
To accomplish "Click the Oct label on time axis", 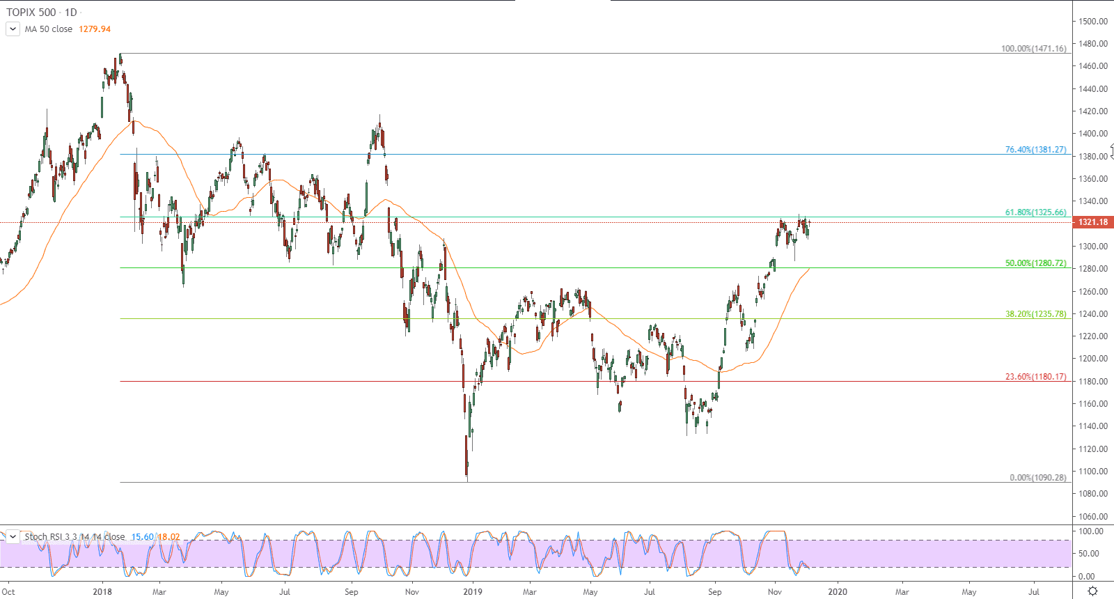I will [x=8, y=592].
